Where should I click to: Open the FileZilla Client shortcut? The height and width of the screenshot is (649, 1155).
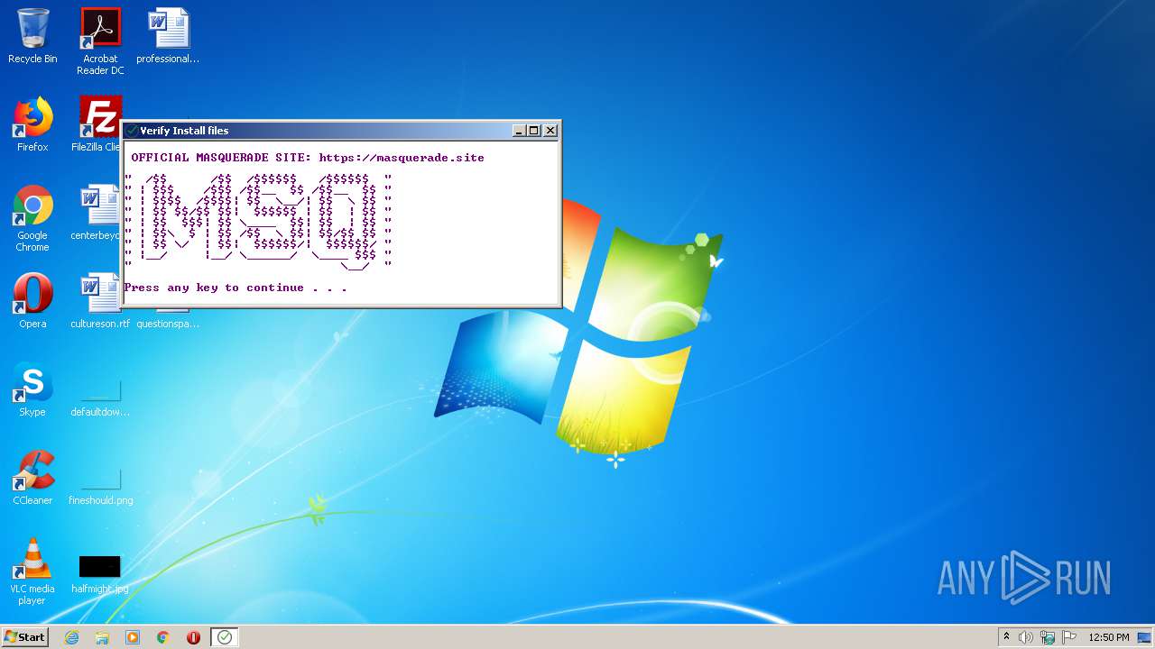click(x=98, y=124)
